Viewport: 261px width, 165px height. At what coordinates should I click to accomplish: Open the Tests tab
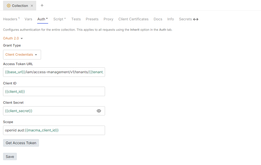[x=76, y=19]
